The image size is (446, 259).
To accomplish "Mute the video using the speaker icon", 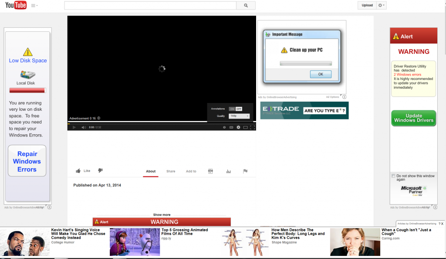I will pyautogui.click(x=84, y=127).
